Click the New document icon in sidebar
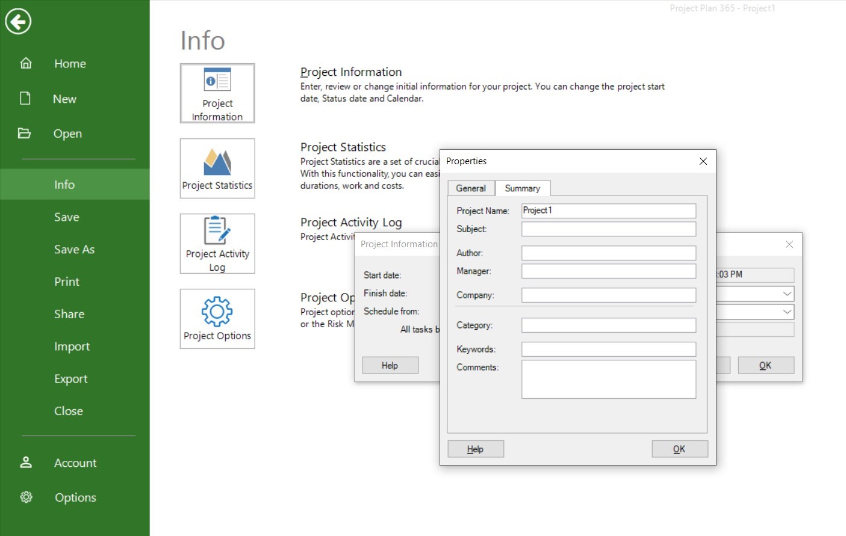The image size is (846, 536). 25,98
